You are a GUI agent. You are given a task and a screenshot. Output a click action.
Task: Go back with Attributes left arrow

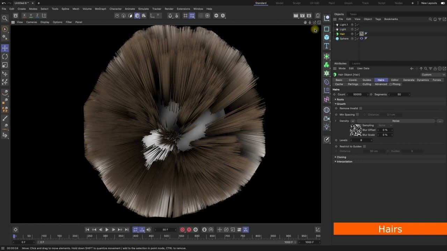[x=412, y=69]
